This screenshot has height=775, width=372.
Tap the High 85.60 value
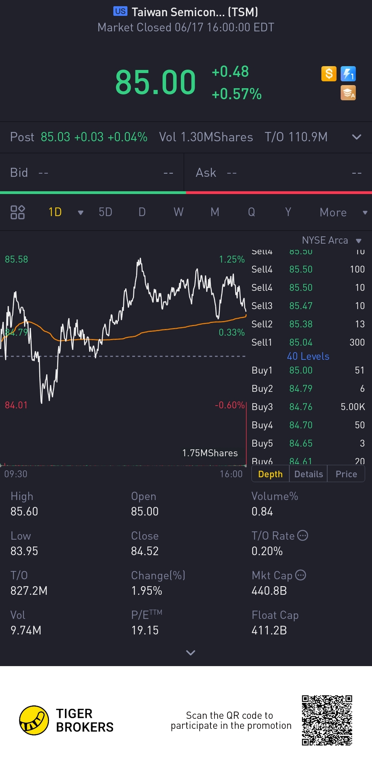tap(24, 511)
